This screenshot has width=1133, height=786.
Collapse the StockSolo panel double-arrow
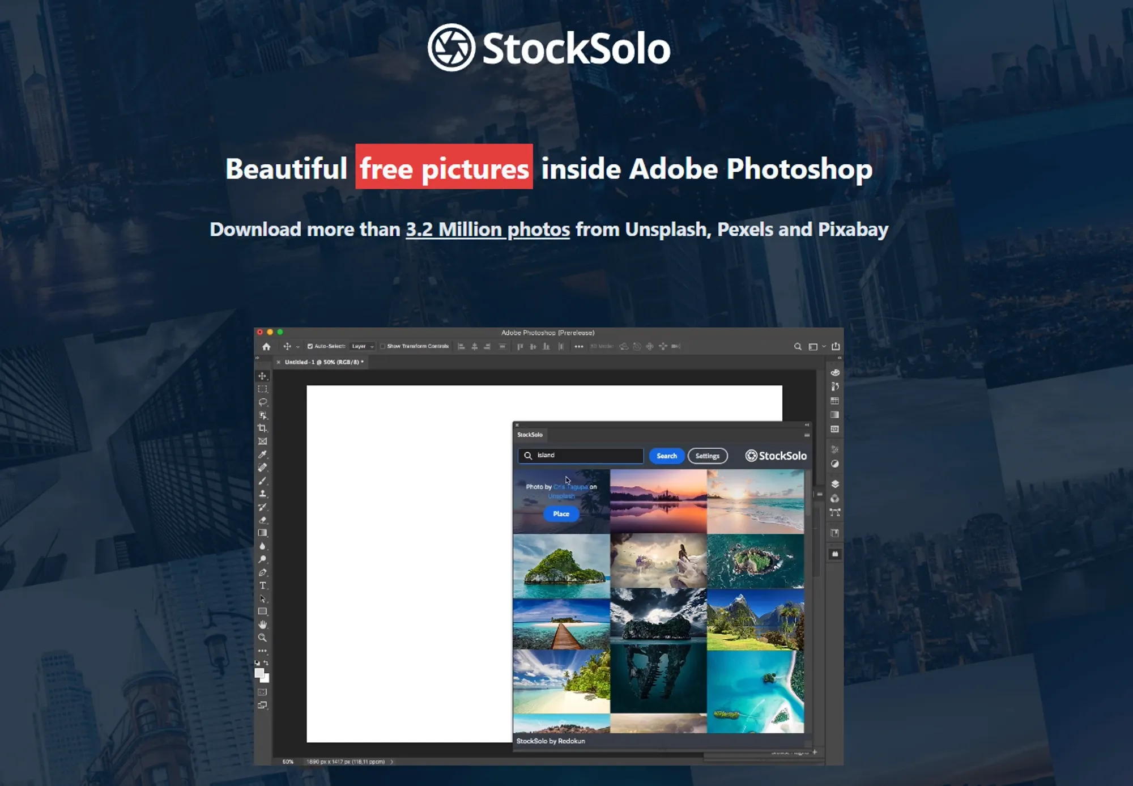point(807,424)
